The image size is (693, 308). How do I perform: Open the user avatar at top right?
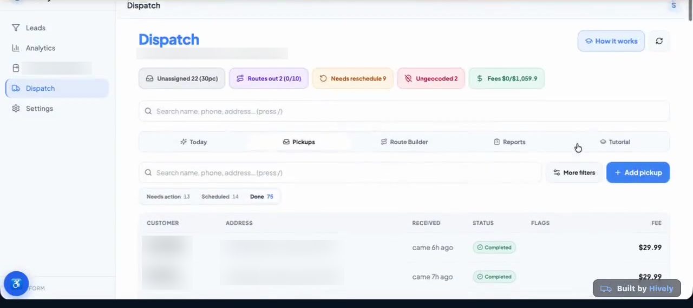[674, 5]
